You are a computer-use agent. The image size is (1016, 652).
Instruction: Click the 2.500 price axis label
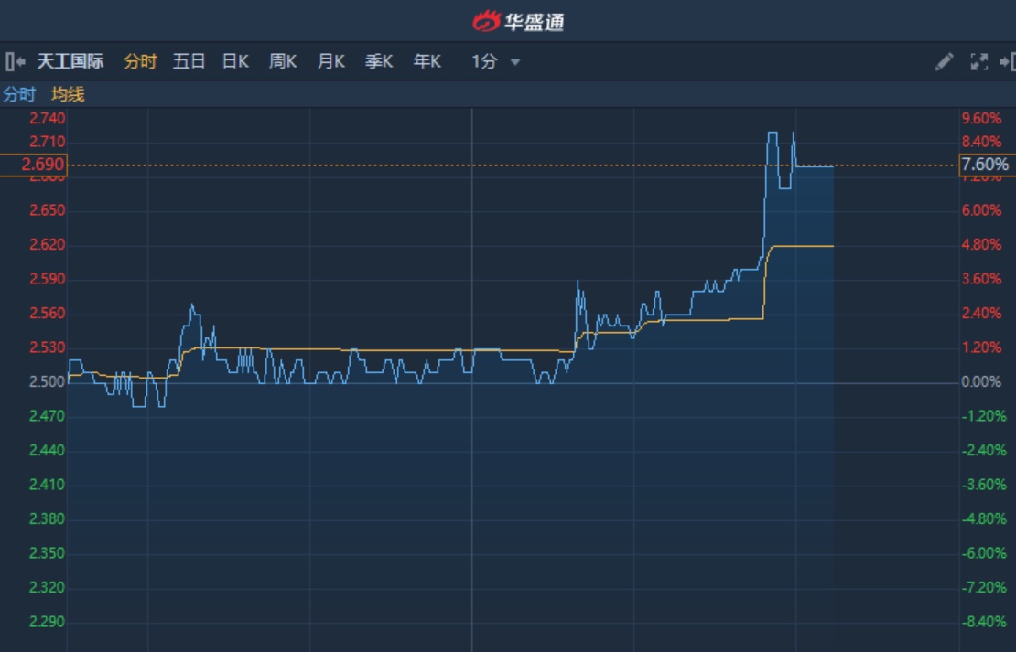[x=48, y=382]
